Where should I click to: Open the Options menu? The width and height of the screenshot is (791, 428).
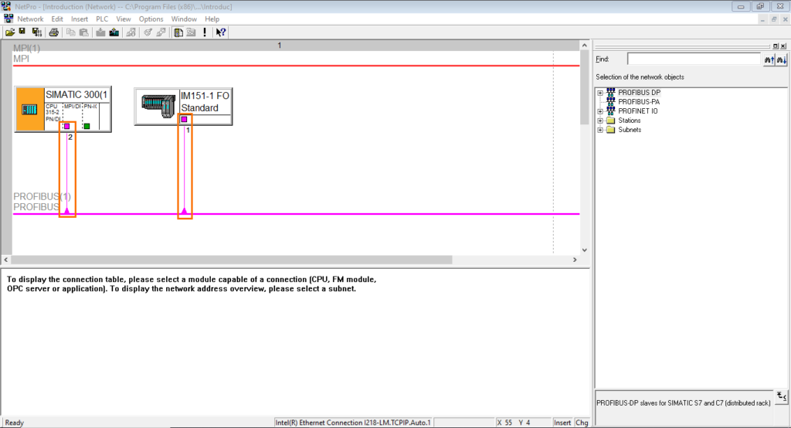click(x=151, y=19)
